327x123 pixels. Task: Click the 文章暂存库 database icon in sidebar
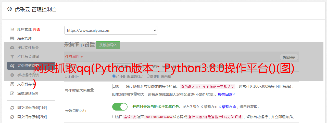[x=12, y=84]
